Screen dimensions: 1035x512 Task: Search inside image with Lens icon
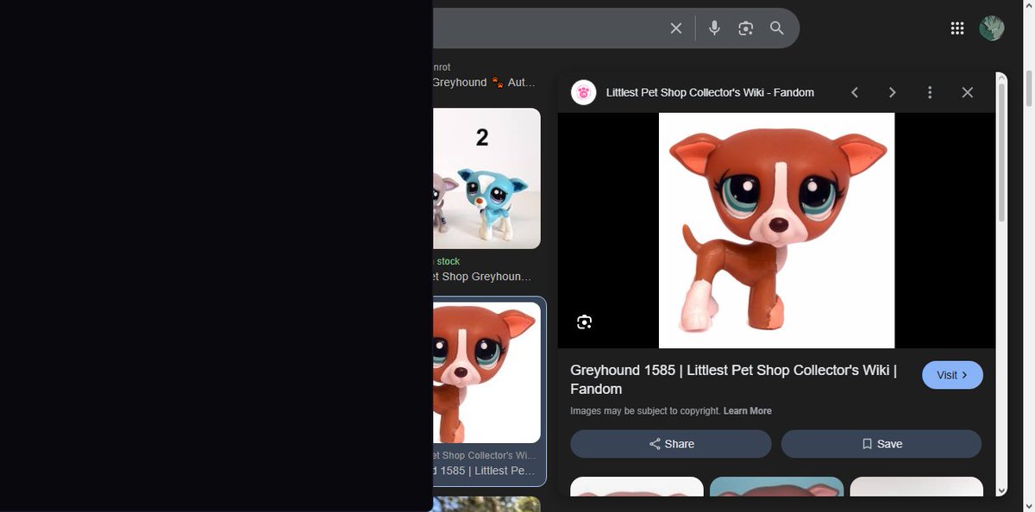pos(585,322)
